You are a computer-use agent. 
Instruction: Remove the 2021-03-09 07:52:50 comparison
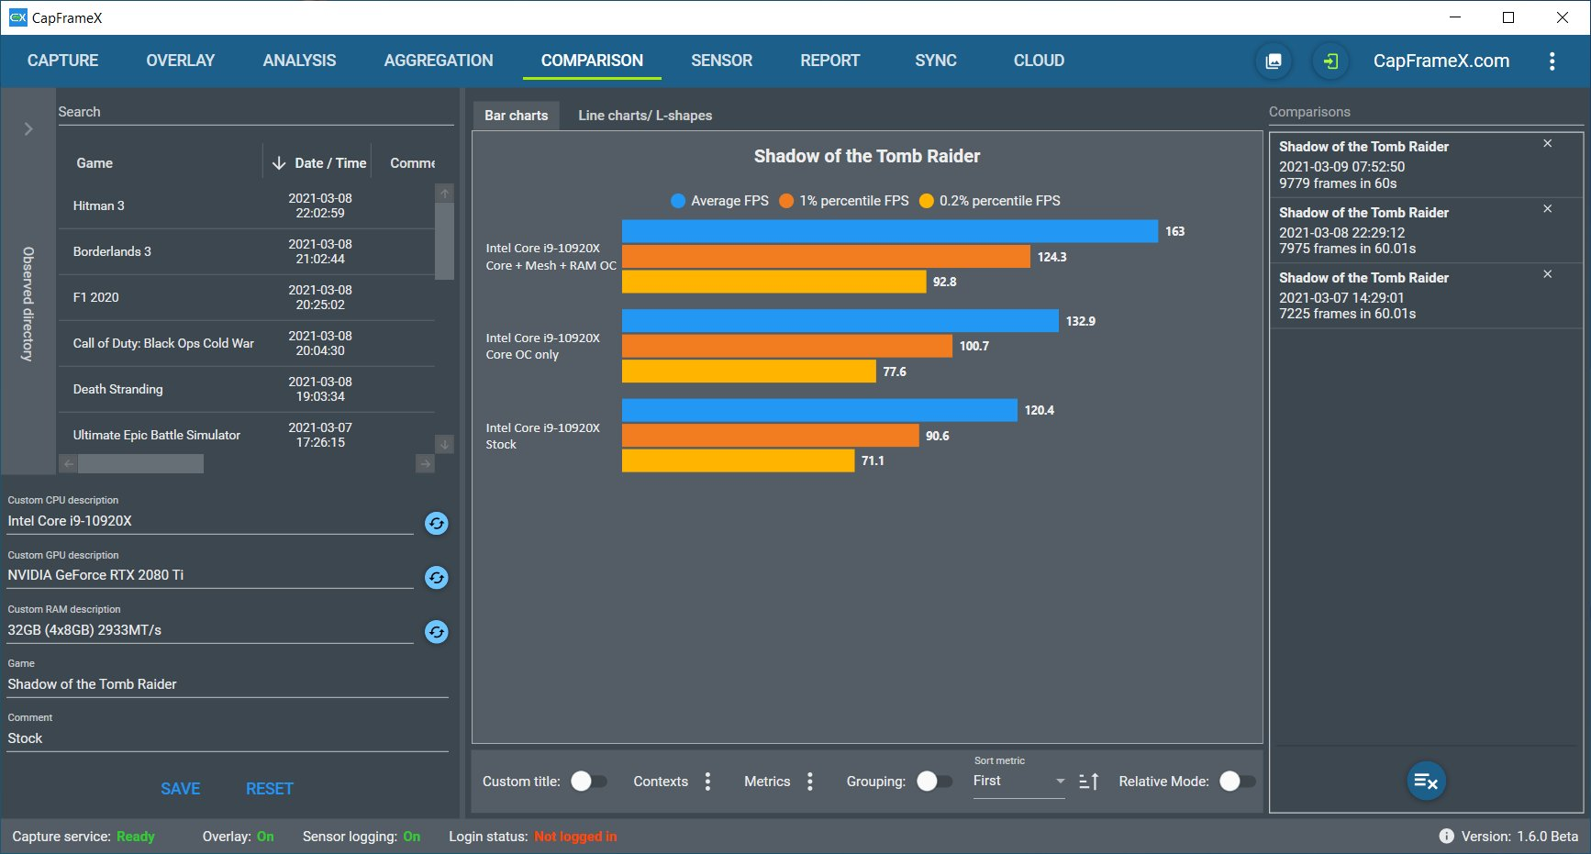pos(1547,144)
